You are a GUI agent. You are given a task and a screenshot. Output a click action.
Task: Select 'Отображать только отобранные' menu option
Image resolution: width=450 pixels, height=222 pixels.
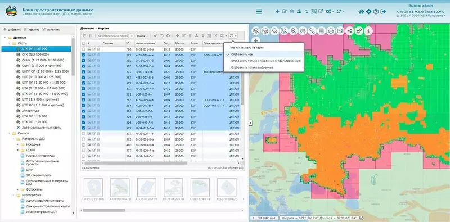266,61
